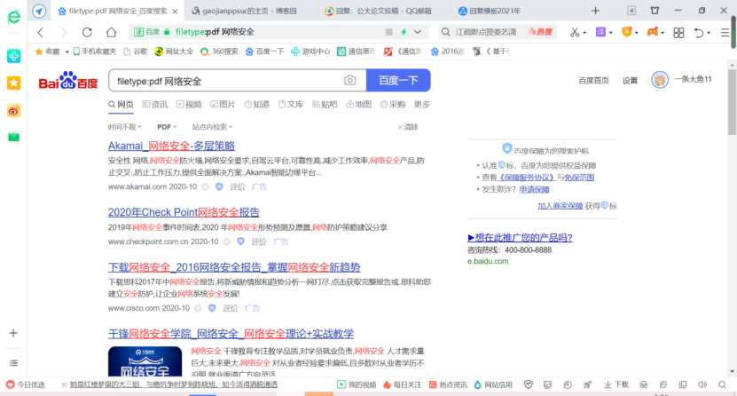737x396 pixels.
Task: Go to the home page icon
Action: coord(111,32)
